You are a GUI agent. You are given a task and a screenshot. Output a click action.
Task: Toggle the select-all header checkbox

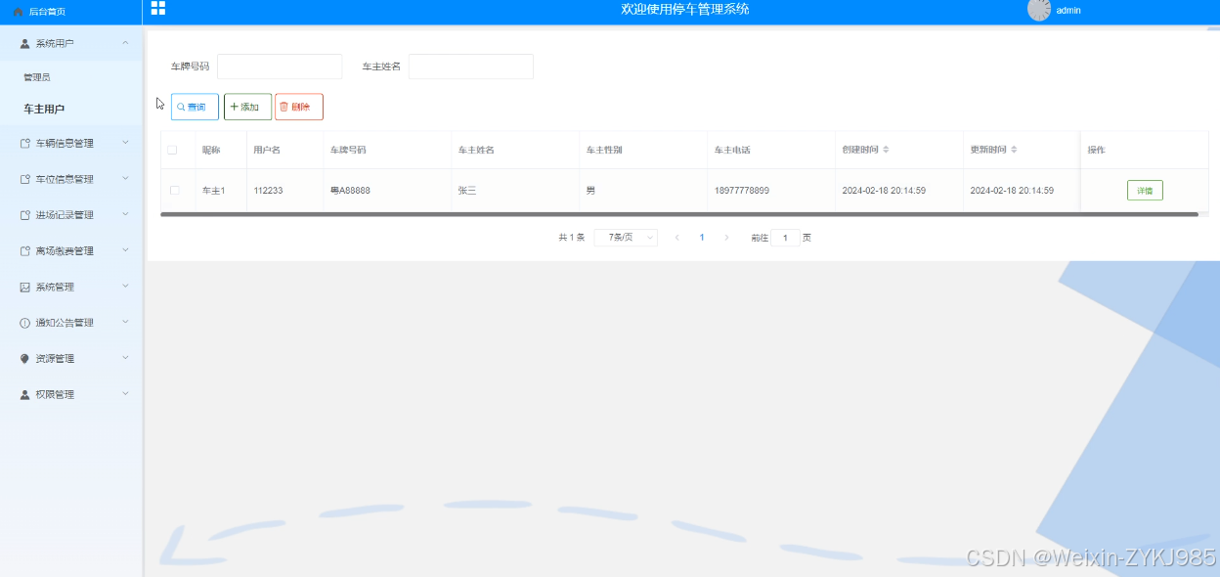pos(172,150)
